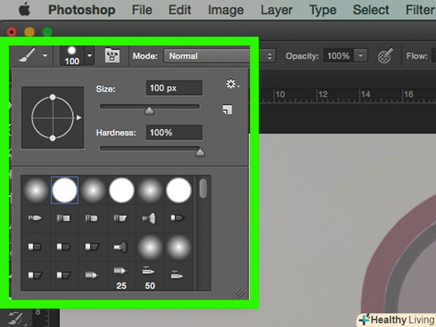This screenshot has width=436, height=327.
Task: Select the brush preset labeled 25
Action: click(122, 277)
